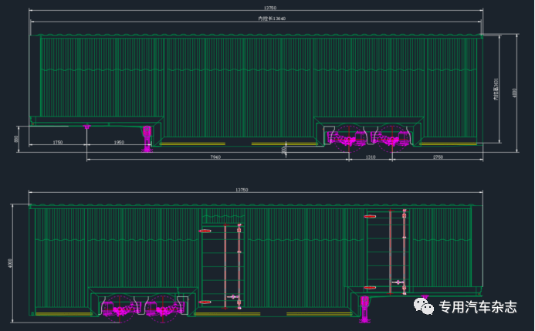This screenshot has height=331, width=535.
Task: Select the 1750 front dimension text
Action: point(58,143)
